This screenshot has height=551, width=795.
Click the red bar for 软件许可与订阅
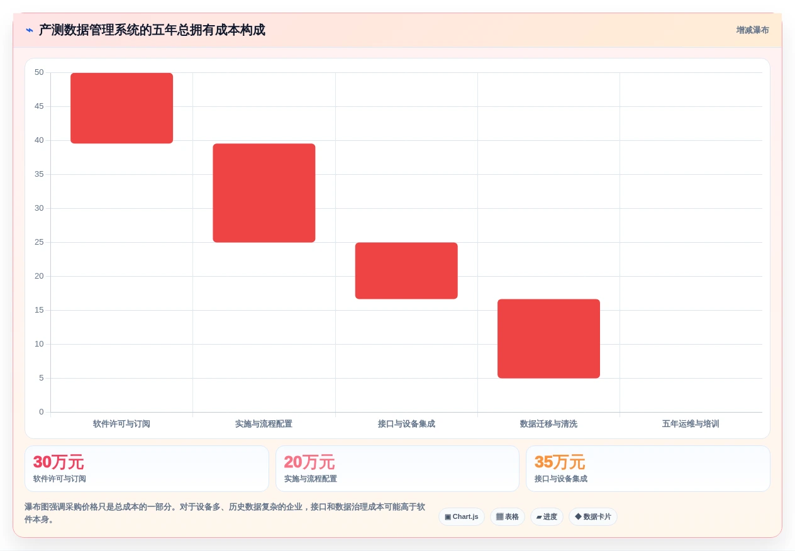(121, 108)
